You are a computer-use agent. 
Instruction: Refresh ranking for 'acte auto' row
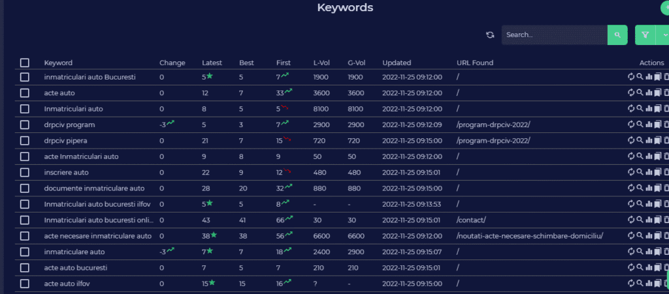630,93
